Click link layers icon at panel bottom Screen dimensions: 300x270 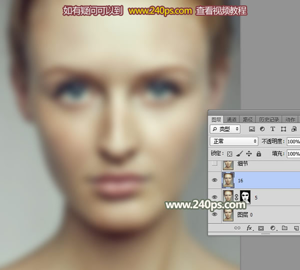pos(237,228)
